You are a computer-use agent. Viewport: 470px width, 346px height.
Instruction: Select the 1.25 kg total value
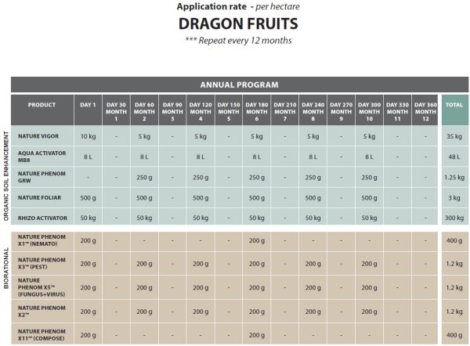[x=454, y=177]
